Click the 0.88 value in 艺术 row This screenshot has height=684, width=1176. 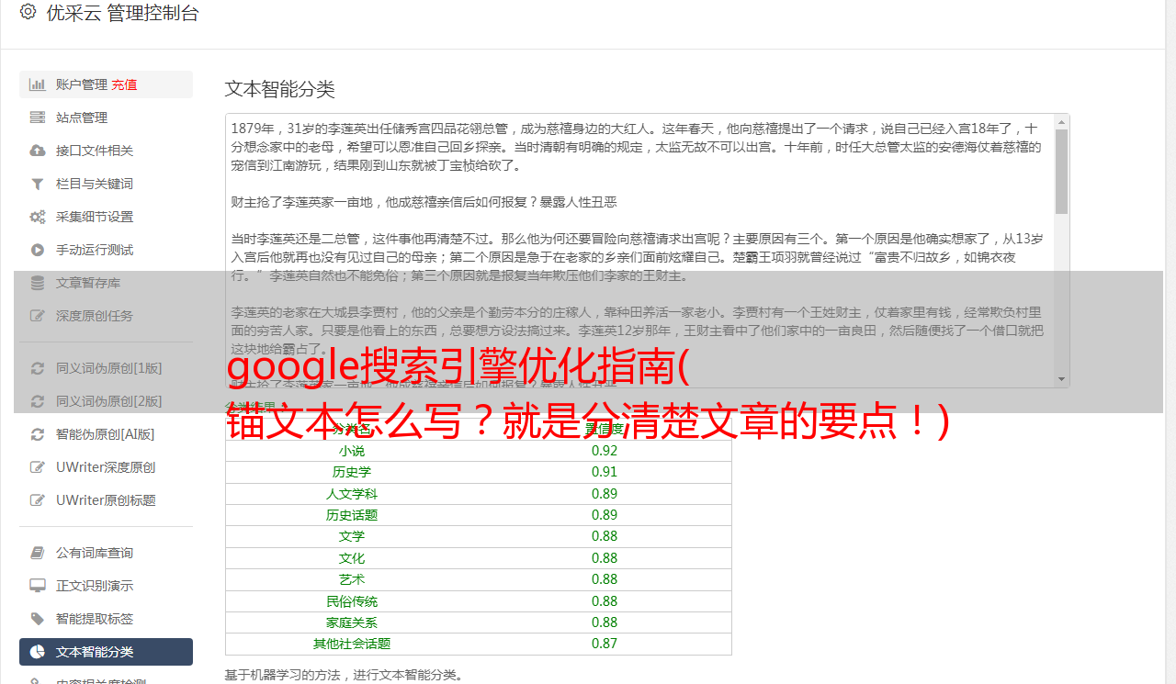click(x=605, y=579)
